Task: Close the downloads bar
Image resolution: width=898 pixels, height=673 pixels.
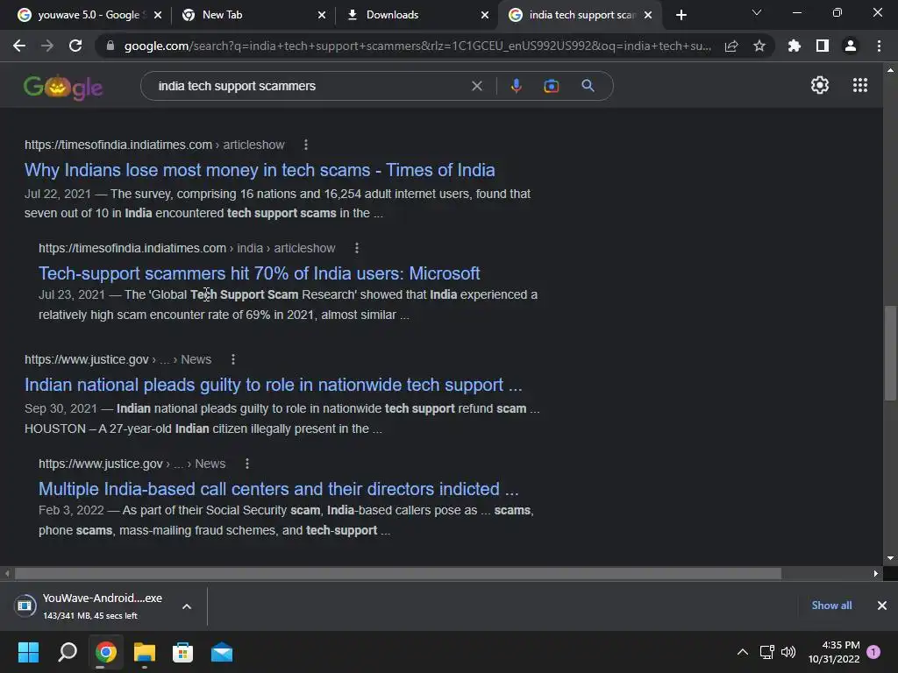Action: 882,606
